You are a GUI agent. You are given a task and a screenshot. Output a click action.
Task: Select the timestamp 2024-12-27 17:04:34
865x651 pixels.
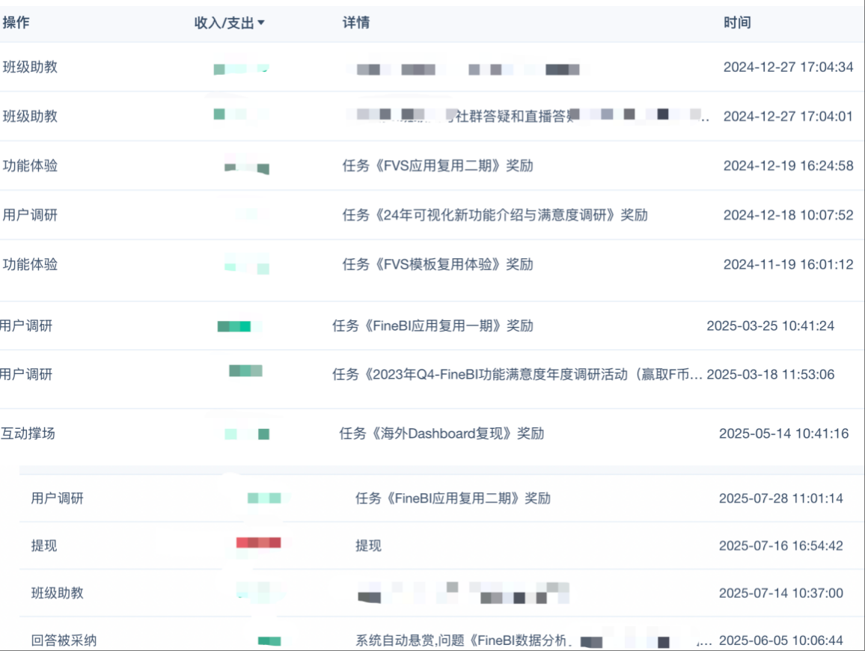[x=788, y=67]
